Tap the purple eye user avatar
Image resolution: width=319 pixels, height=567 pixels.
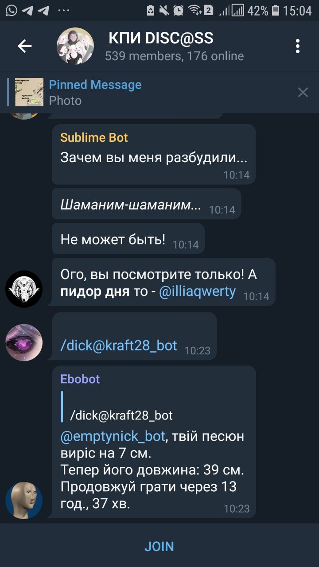(24, 342)
